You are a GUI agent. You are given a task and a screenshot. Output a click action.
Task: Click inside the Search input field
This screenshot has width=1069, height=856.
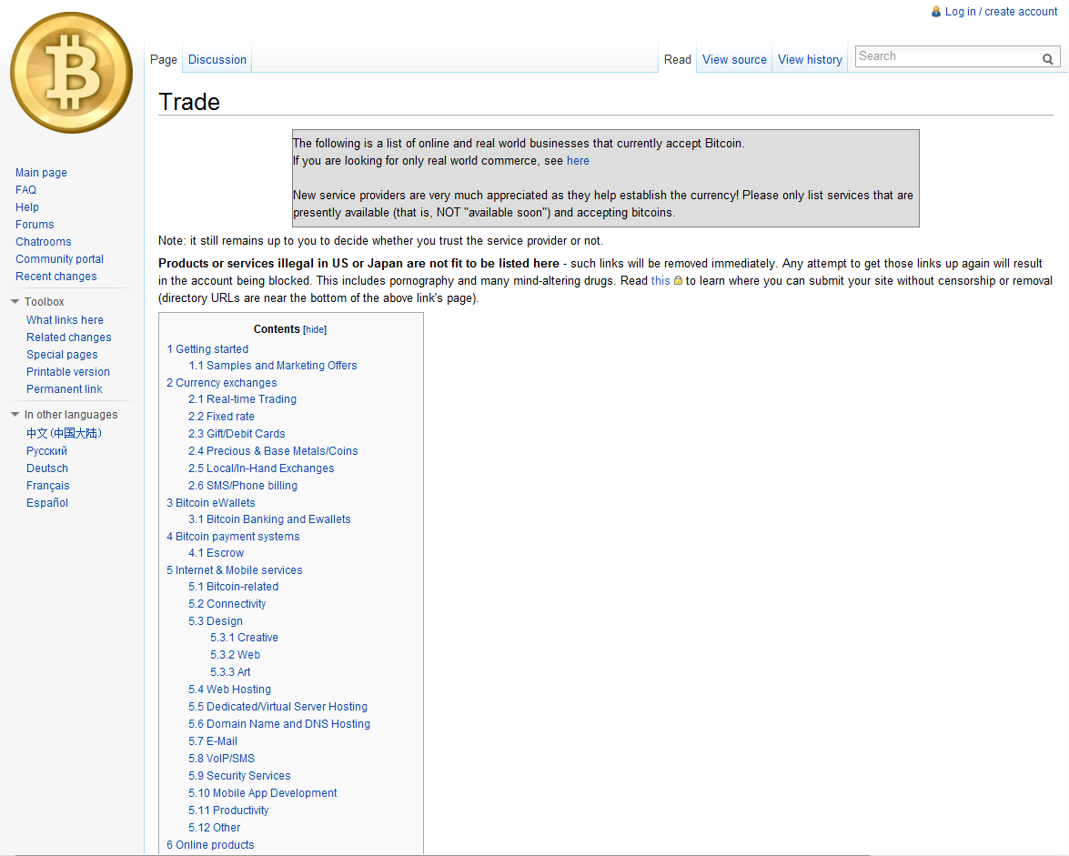tap(948, 56)
